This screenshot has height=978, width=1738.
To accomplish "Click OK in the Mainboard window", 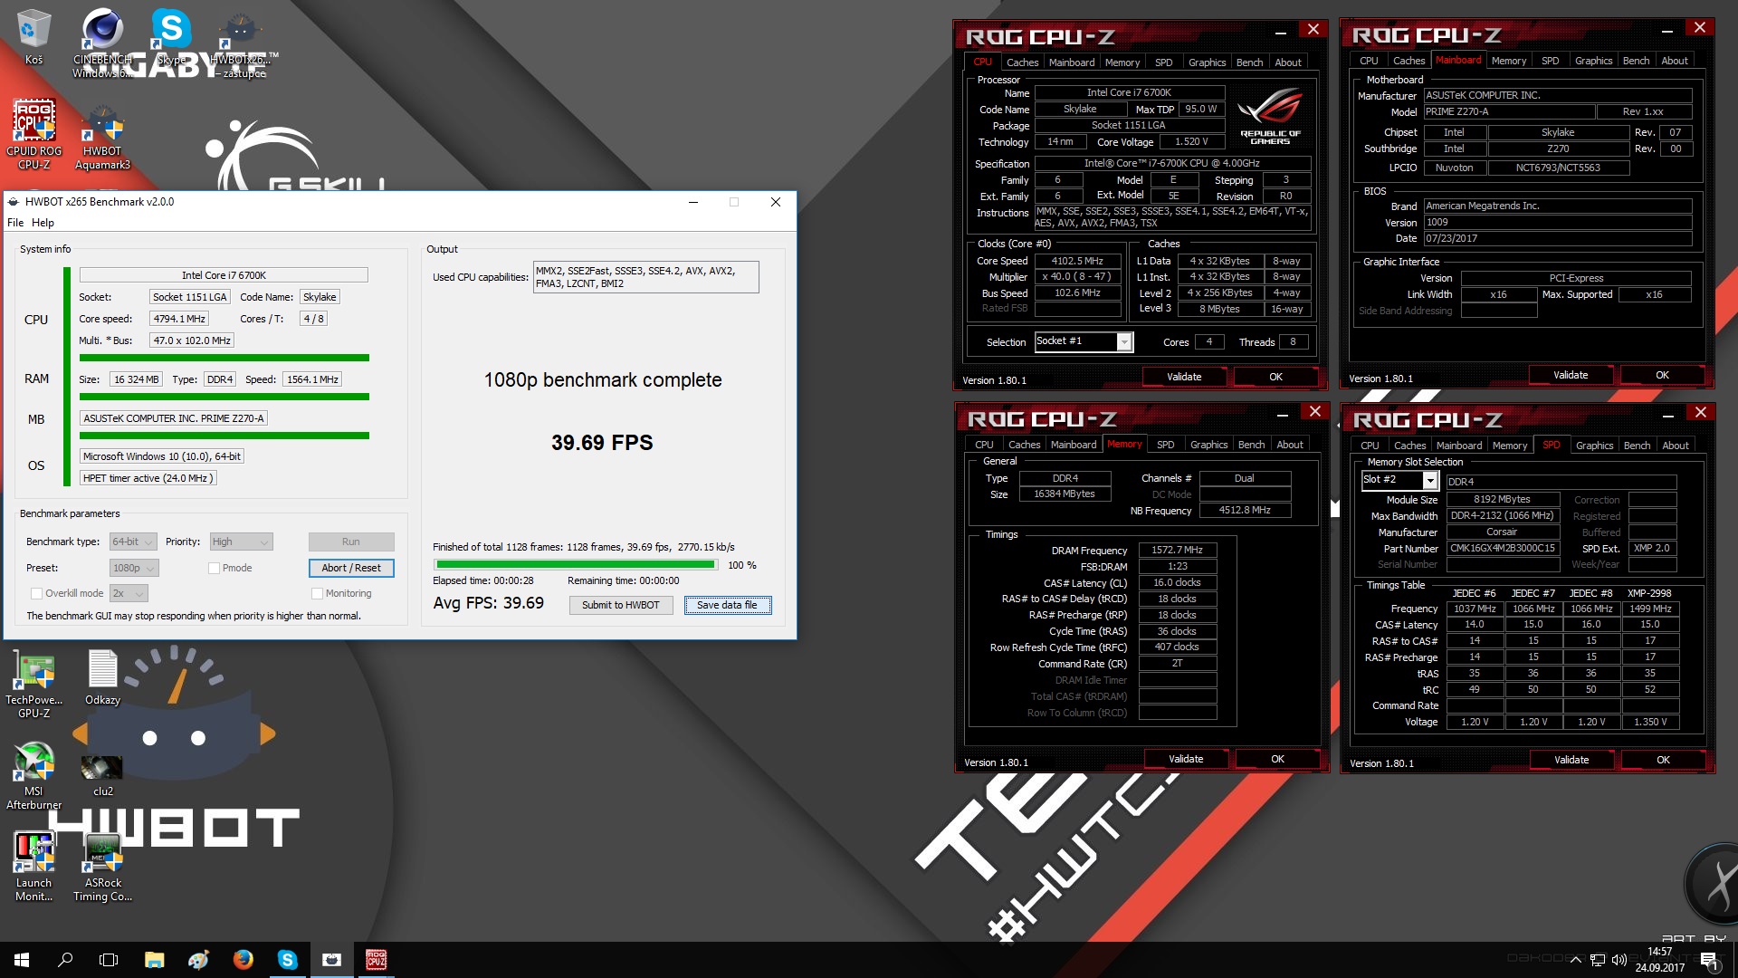I will pos(1662,375).
